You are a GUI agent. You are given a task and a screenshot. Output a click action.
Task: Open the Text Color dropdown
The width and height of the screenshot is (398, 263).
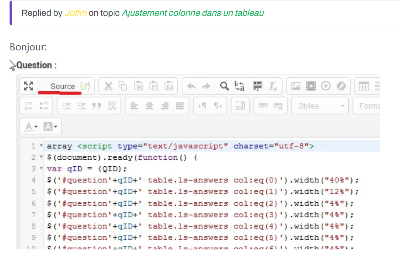pyautogui.click(x=31, y=127)
